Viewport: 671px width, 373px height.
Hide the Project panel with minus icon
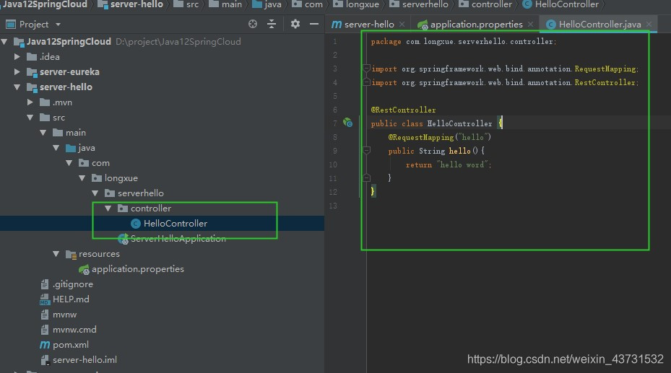(x=314, y=24)
